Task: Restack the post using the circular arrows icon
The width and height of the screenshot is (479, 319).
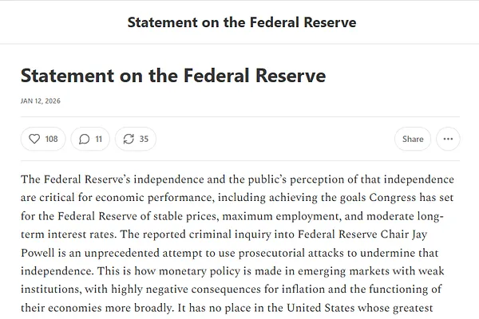Action: (129, 139)
